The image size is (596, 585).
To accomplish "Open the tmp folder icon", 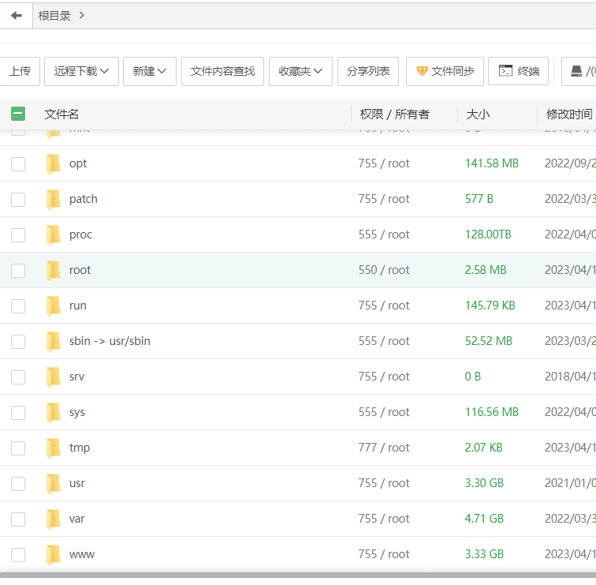I will pyautogui.click(x=54, y=448).
